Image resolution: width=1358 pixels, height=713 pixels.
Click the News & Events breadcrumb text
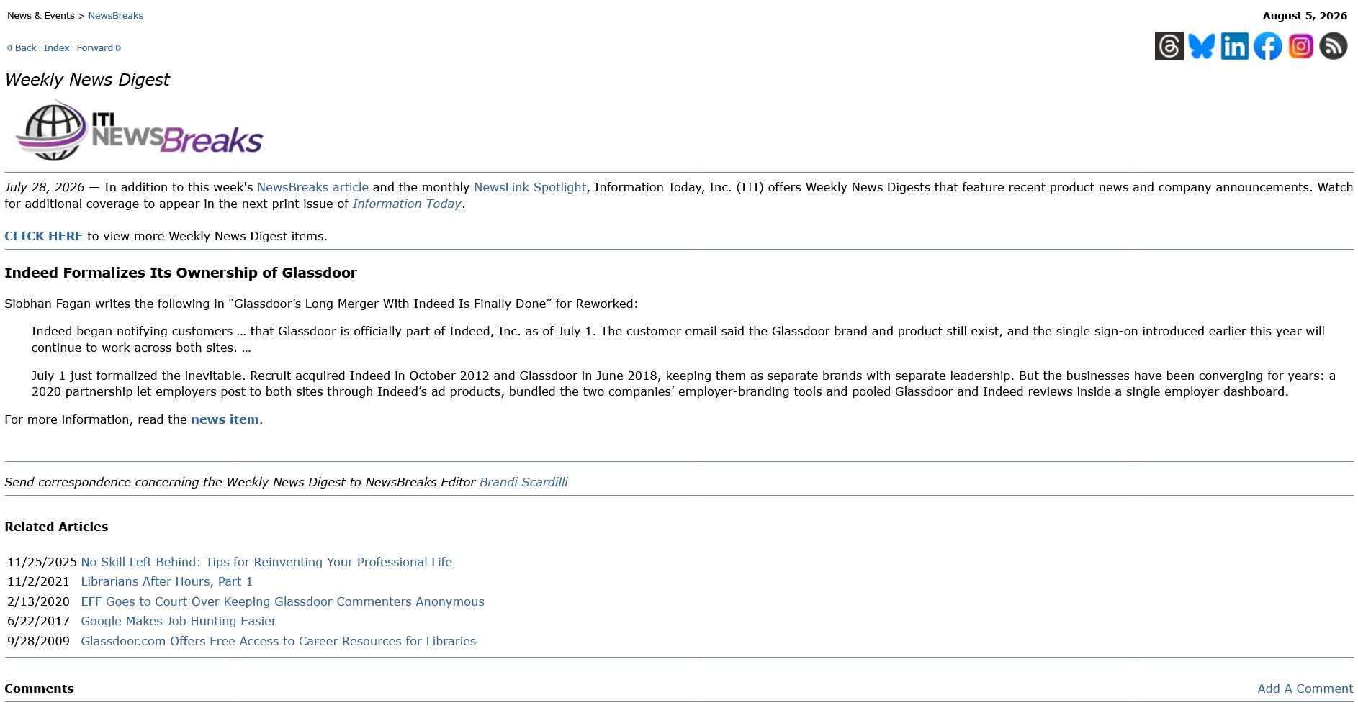(41, 16)
